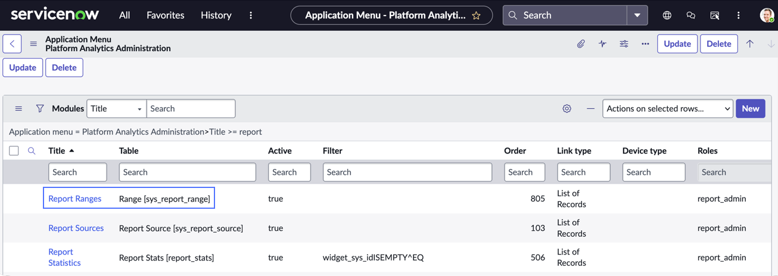The width and height of the screenshot is (778, 276).
Task: Click the Title >= report breadcrumb
Action: tap(235, 132)
